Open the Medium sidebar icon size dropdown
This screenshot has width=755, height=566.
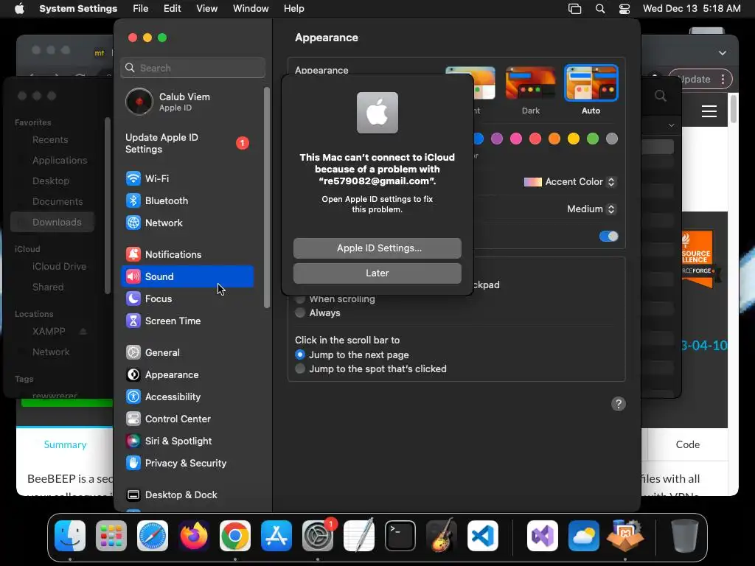[591, 209]
